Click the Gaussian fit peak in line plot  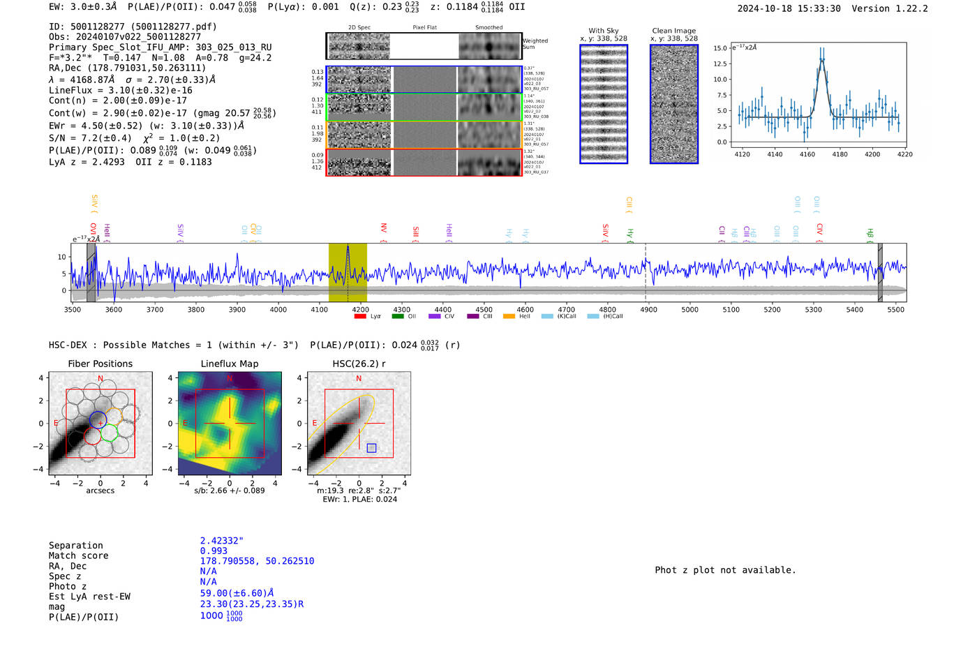point(822,59)
